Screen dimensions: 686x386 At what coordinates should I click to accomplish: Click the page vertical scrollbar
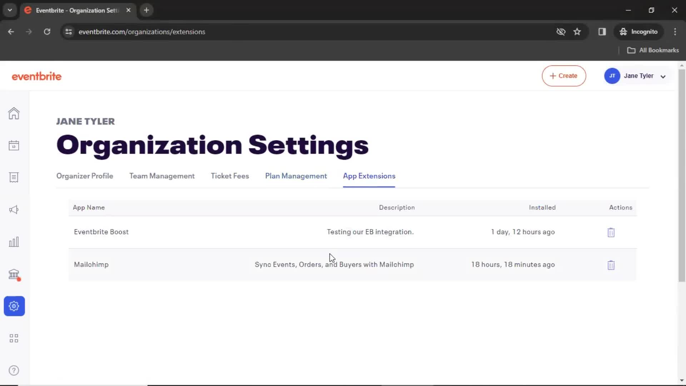(682, 175)
